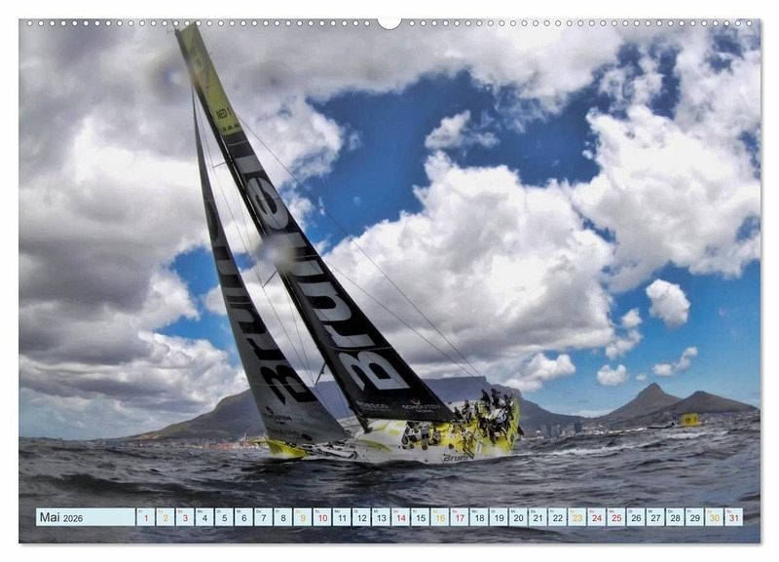Click the small yellow buoy on water
Viewport: 779px width, 562px height.
tap(689, 419)
